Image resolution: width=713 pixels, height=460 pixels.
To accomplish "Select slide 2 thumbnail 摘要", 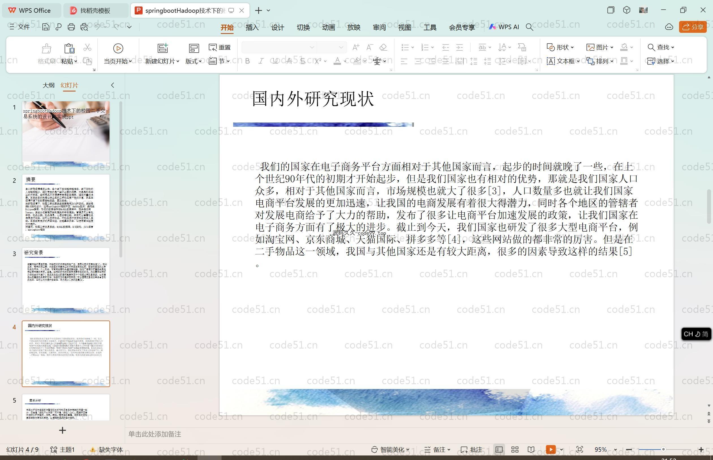I will point(66,208).
